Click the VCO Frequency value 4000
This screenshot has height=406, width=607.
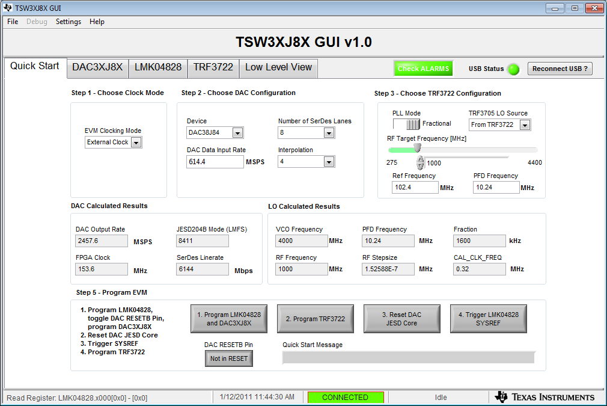[302, 241]
